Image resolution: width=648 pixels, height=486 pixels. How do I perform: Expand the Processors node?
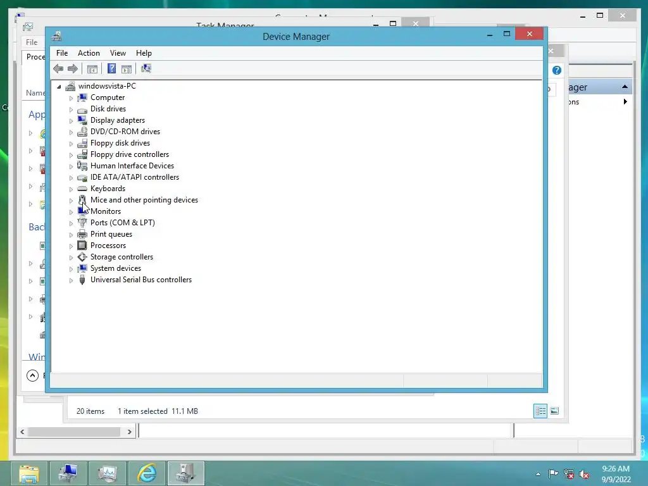pyautogui.click(x=71, y=246)
